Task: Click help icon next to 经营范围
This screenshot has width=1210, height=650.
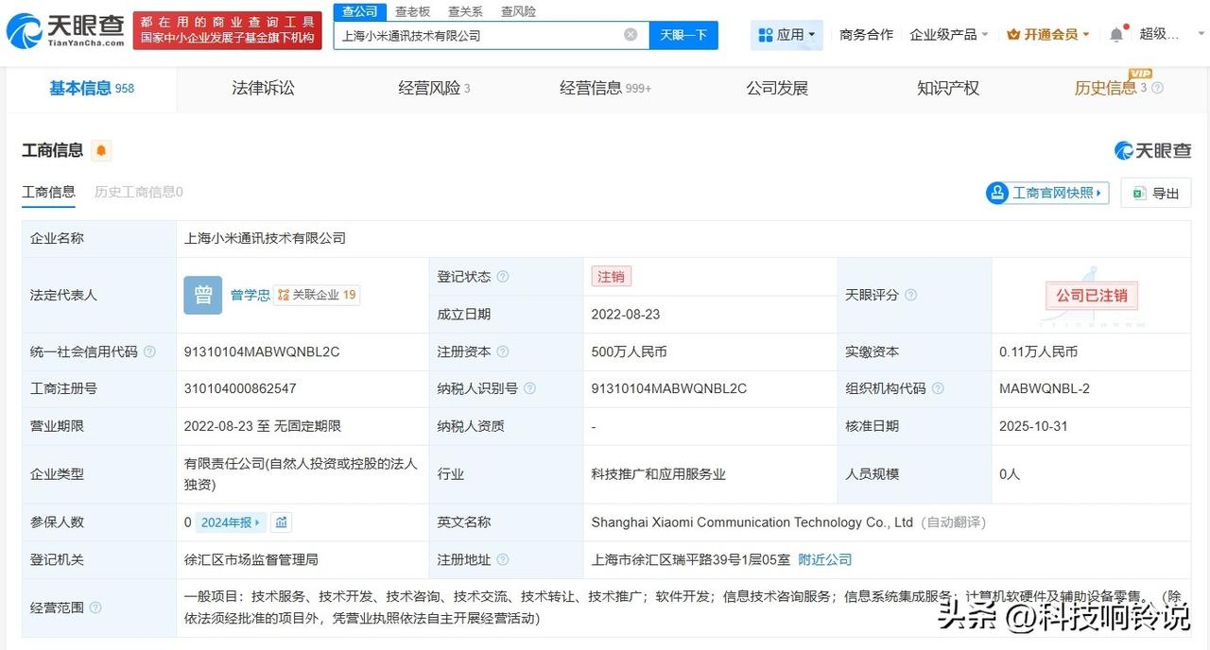Action: [95, 607]
